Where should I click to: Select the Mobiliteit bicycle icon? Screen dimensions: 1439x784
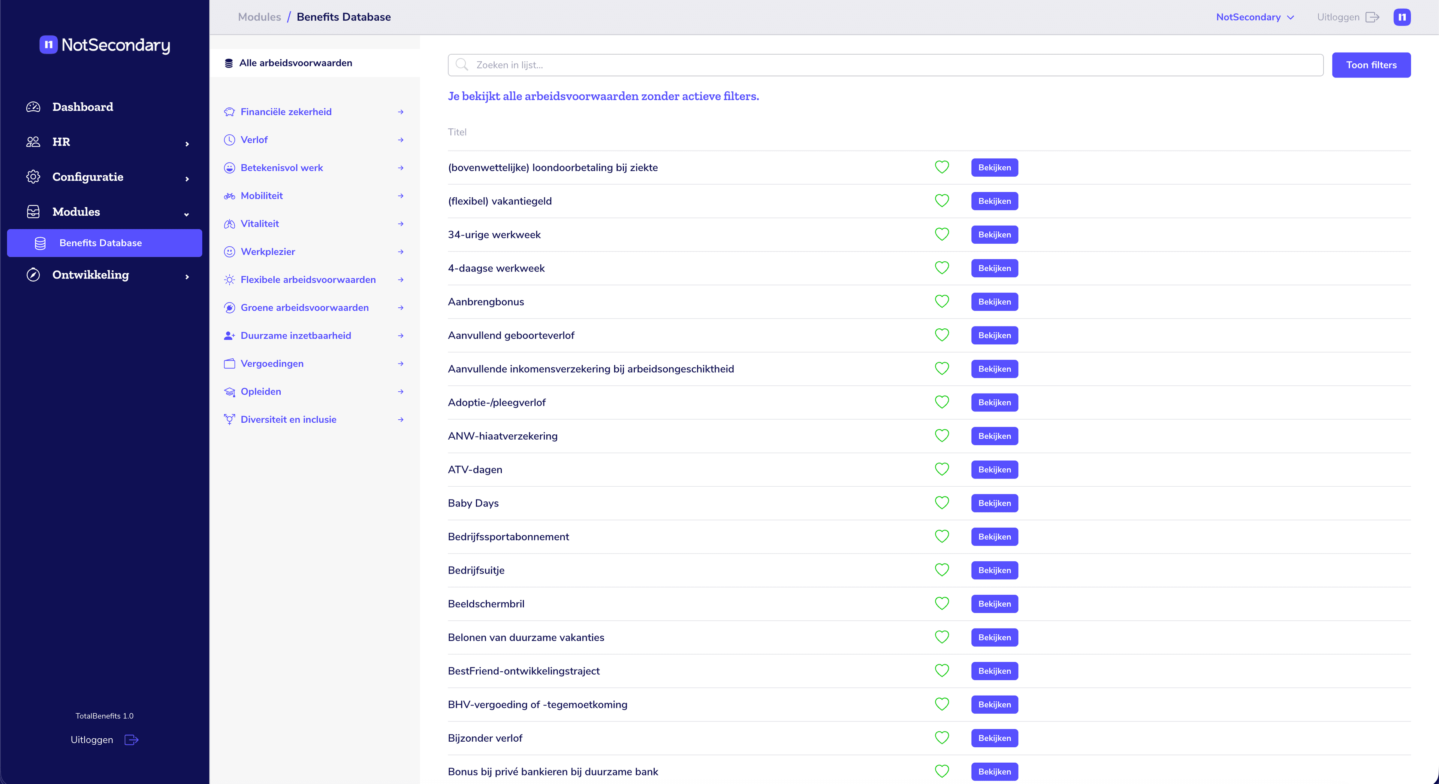coord(230,195)
